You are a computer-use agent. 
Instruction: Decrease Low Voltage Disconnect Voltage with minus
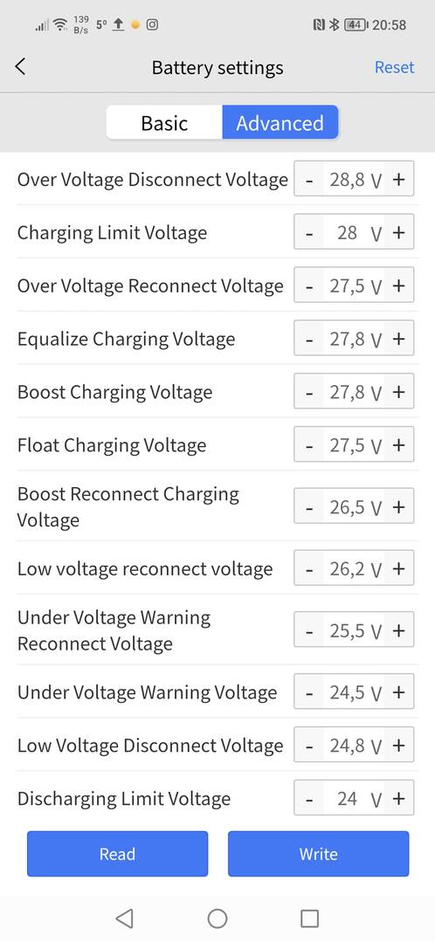(309, 746)
